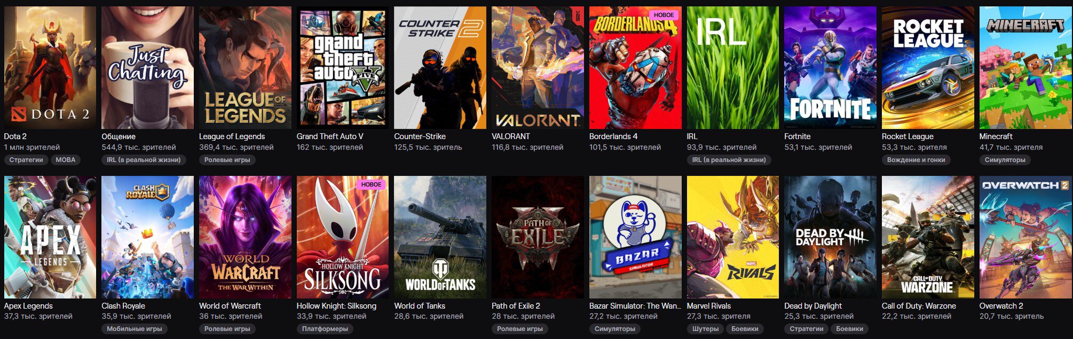Click the Вождение и гонки tag
The width and height of the screenshot is (1073, 339).
(916, 160)
